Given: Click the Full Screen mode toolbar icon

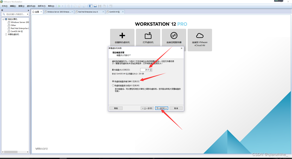Looking at the screenshot, I should (x=100, y=6).
